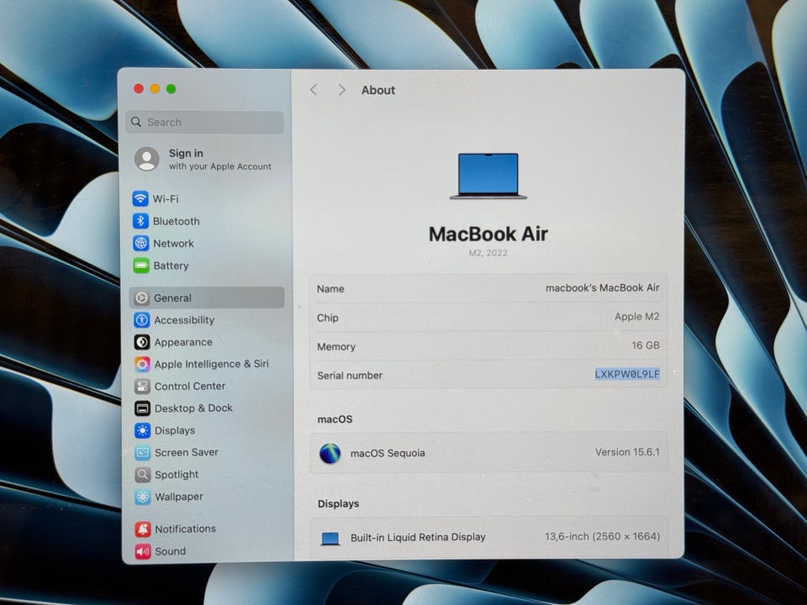Viewport: 807px width, 605px height.
Task: Click the 16 GB memory value
Action: [646, 345]
